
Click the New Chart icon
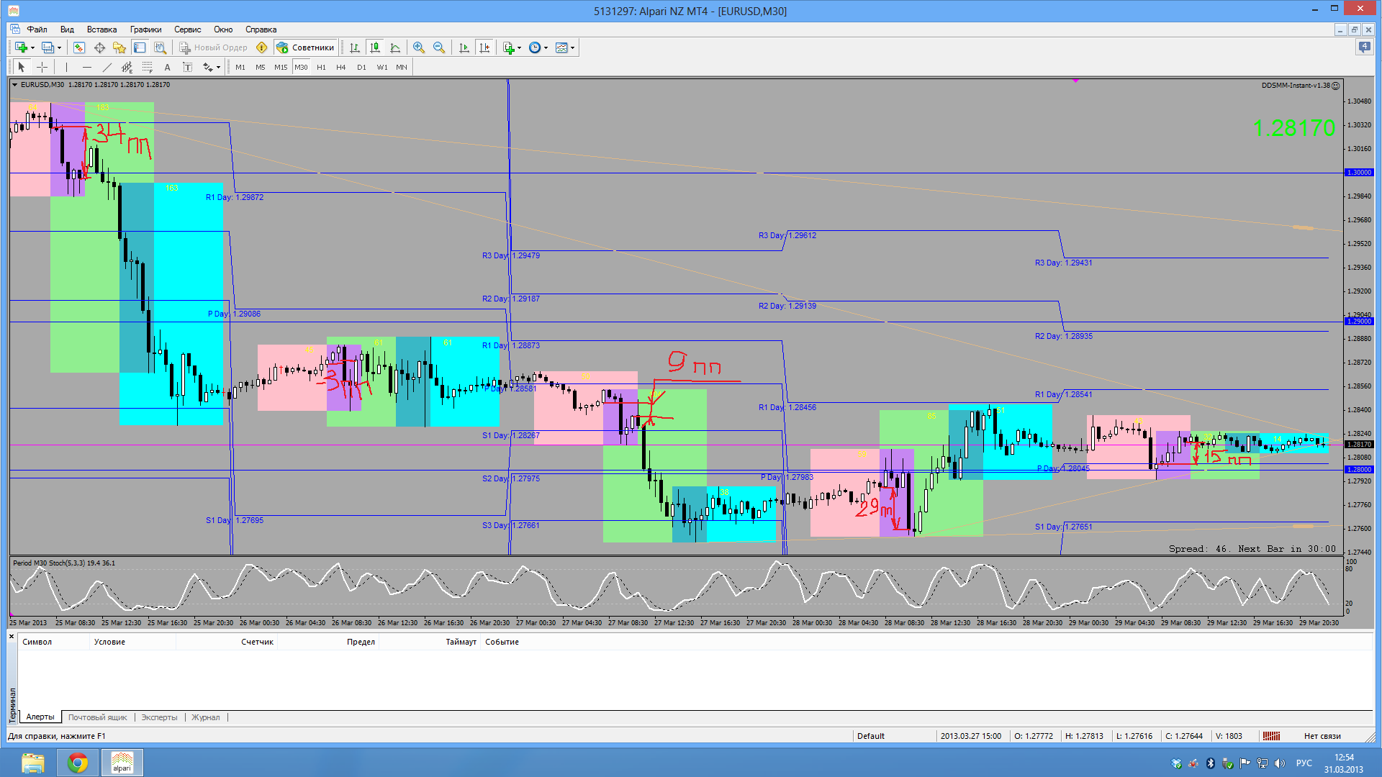coord(22,47)
